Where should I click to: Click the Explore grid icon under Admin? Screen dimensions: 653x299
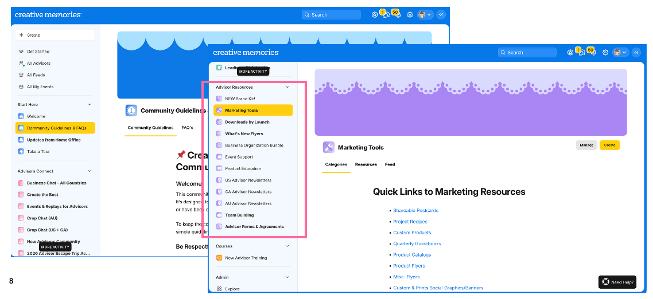pyautogui.click(x=219, y=289)
